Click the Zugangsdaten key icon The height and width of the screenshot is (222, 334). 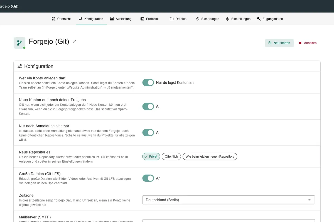coord(259,19)
